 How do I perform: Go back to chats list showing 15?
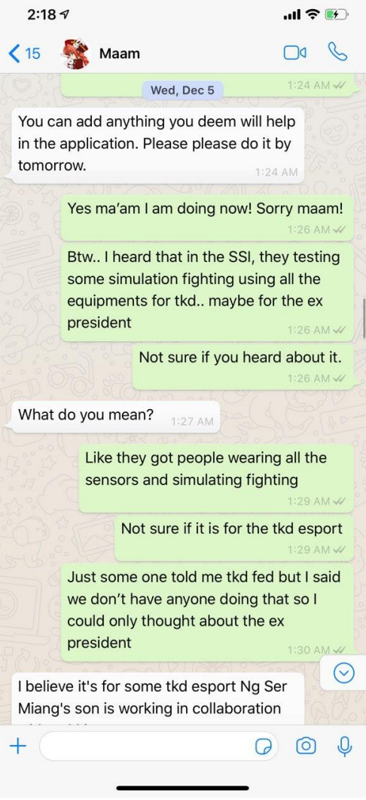click(x=24, y=53)
